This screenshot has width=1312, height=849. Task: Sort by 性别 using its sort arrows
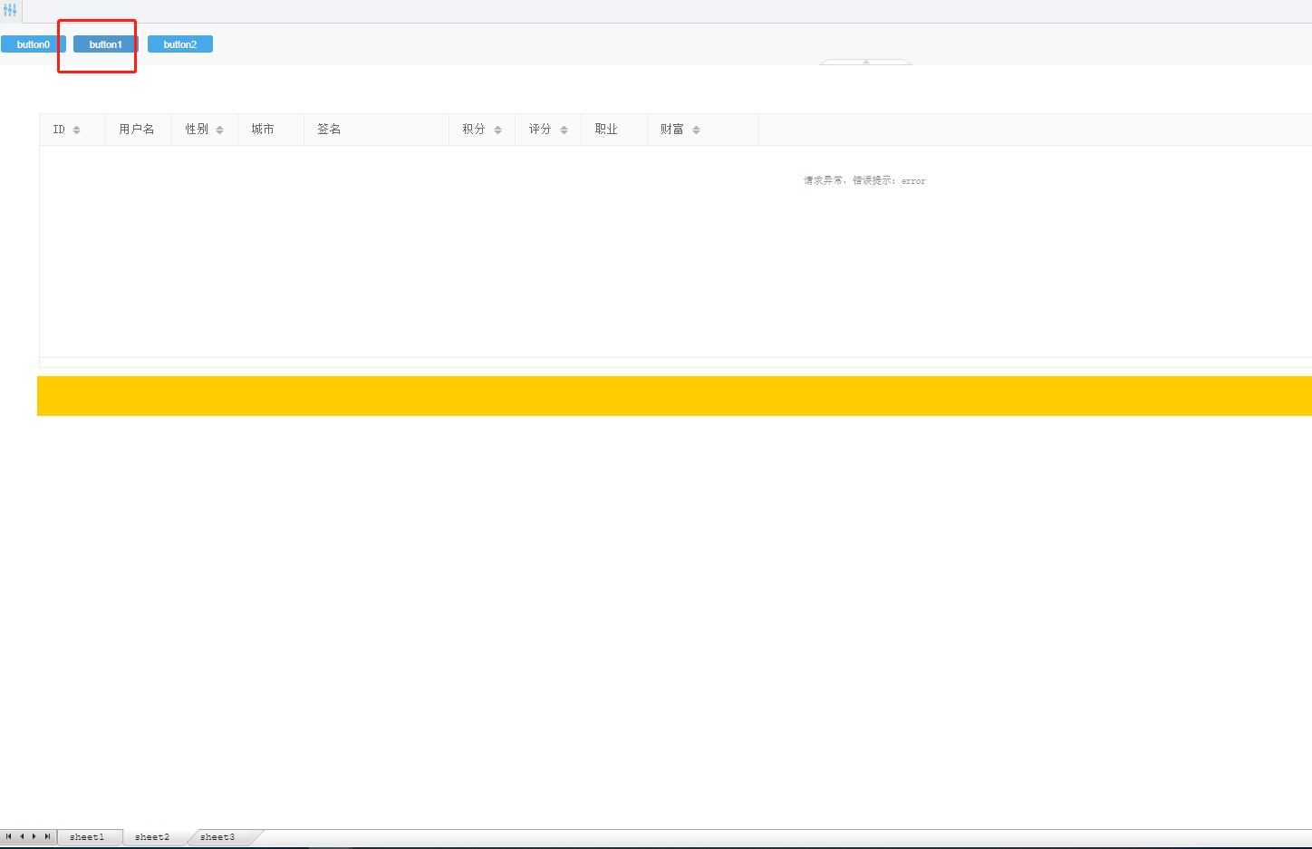[x=219, y=130]
